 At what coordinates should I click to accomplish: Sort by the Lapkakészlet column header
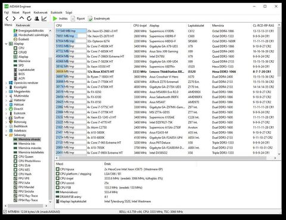[196, 26]
